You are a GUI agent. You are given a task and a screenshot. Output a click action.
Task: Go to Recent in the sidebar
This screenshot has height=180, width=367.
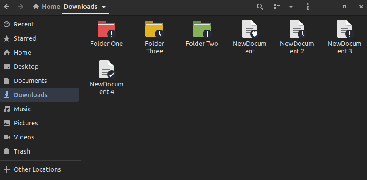24,24
